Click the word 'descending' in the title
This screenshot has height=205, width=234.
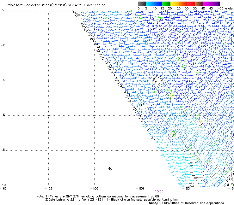[x=96, y=5]
